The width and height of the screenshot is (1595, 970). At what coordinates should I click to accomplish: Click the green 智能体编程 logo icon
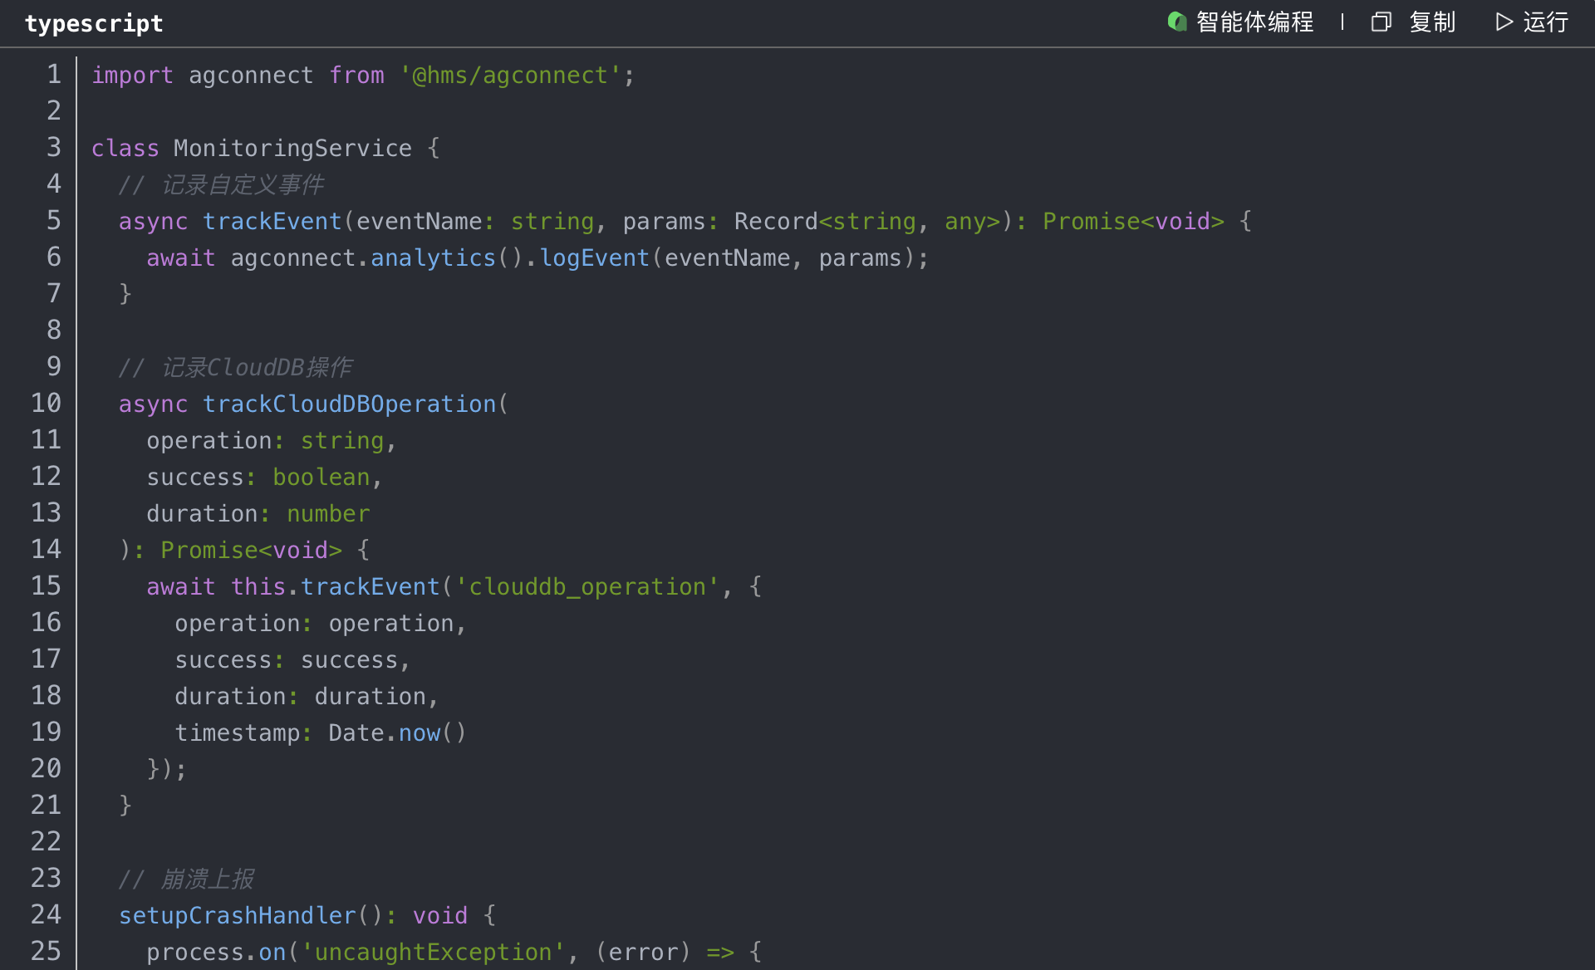pyautogui.click(x=1176, y=22)
